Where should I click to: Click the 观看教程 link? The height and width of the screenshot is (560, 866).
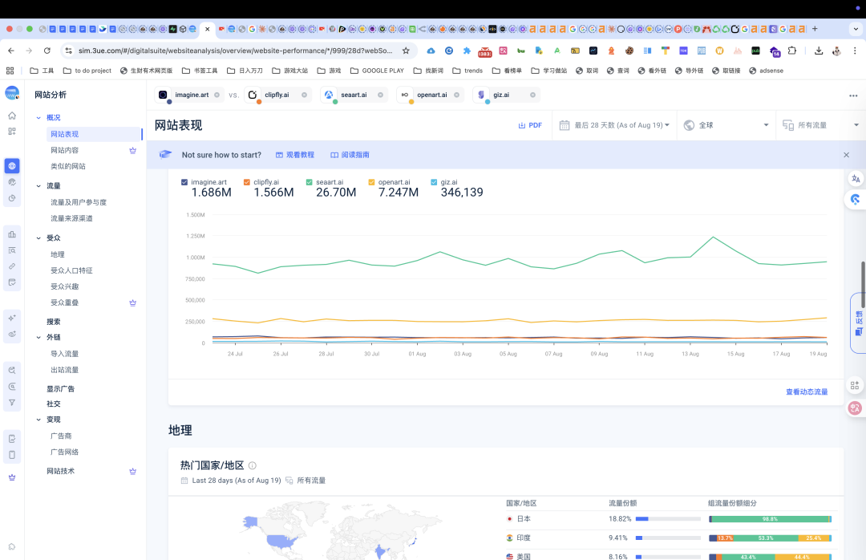point(295,155)
